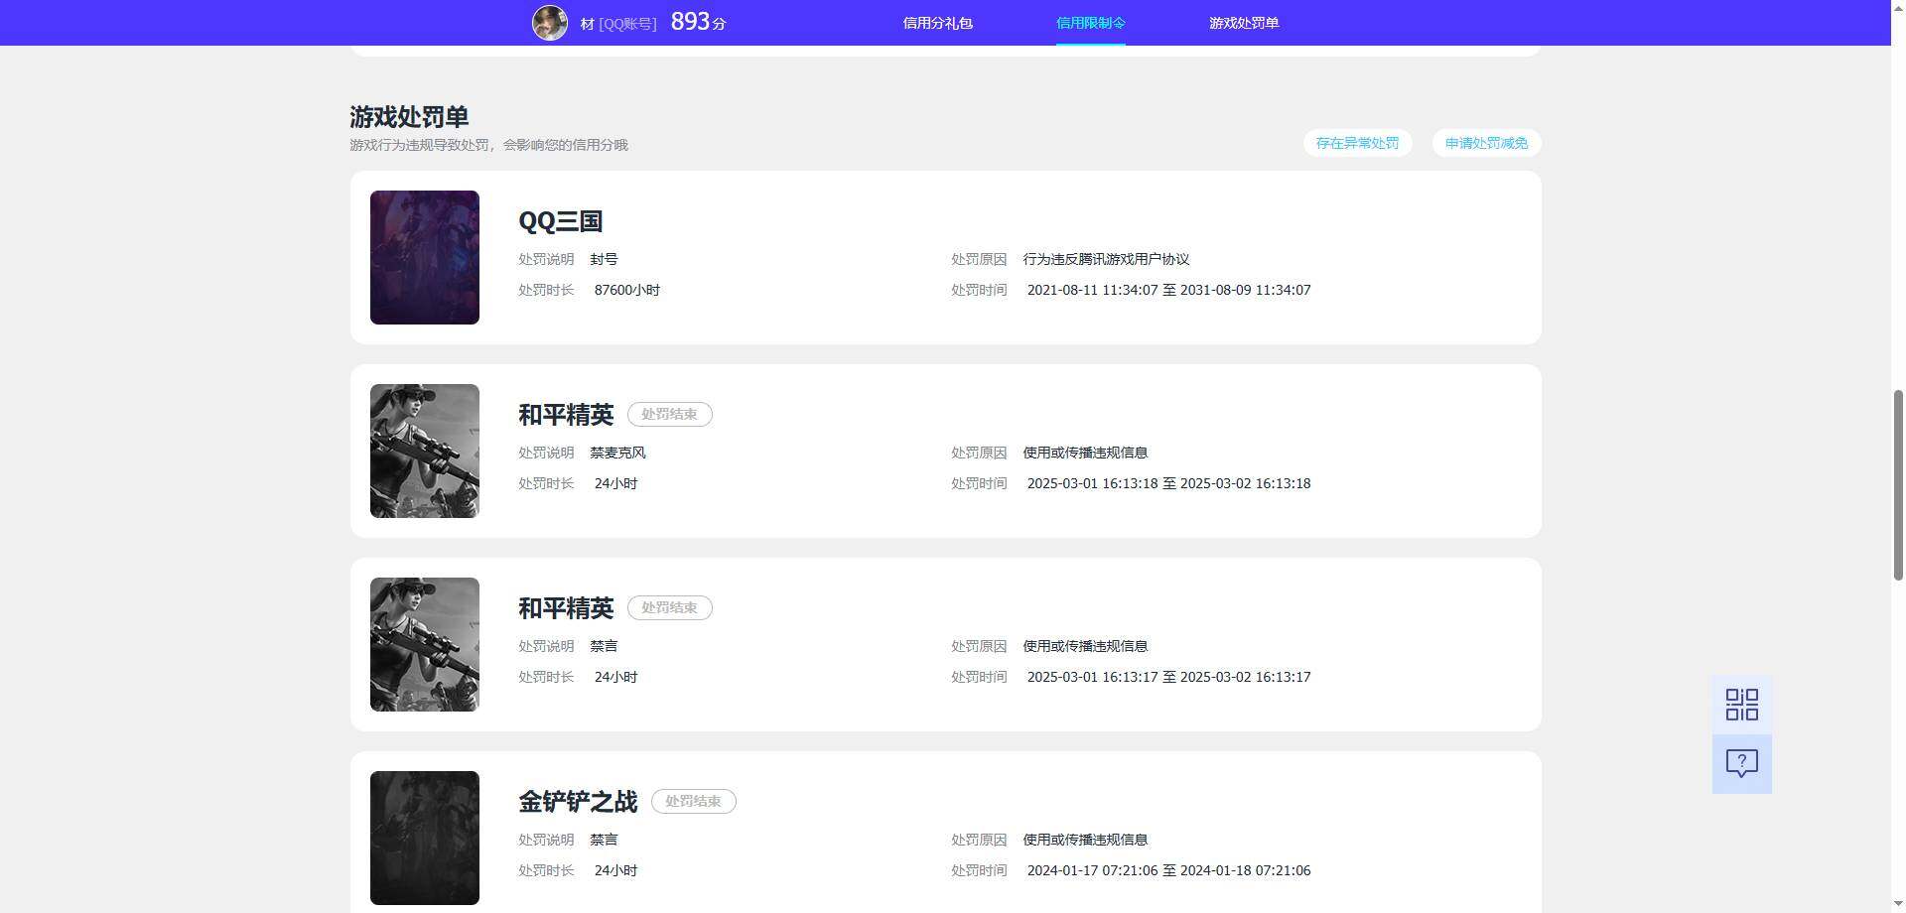
Task: Click the QQ三国 penalty time range
Action: click(1168, 290)
